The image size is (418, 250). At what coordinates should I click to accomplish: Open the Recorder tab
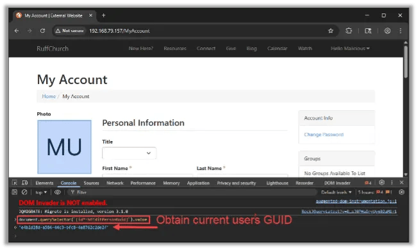coord(305,183)
